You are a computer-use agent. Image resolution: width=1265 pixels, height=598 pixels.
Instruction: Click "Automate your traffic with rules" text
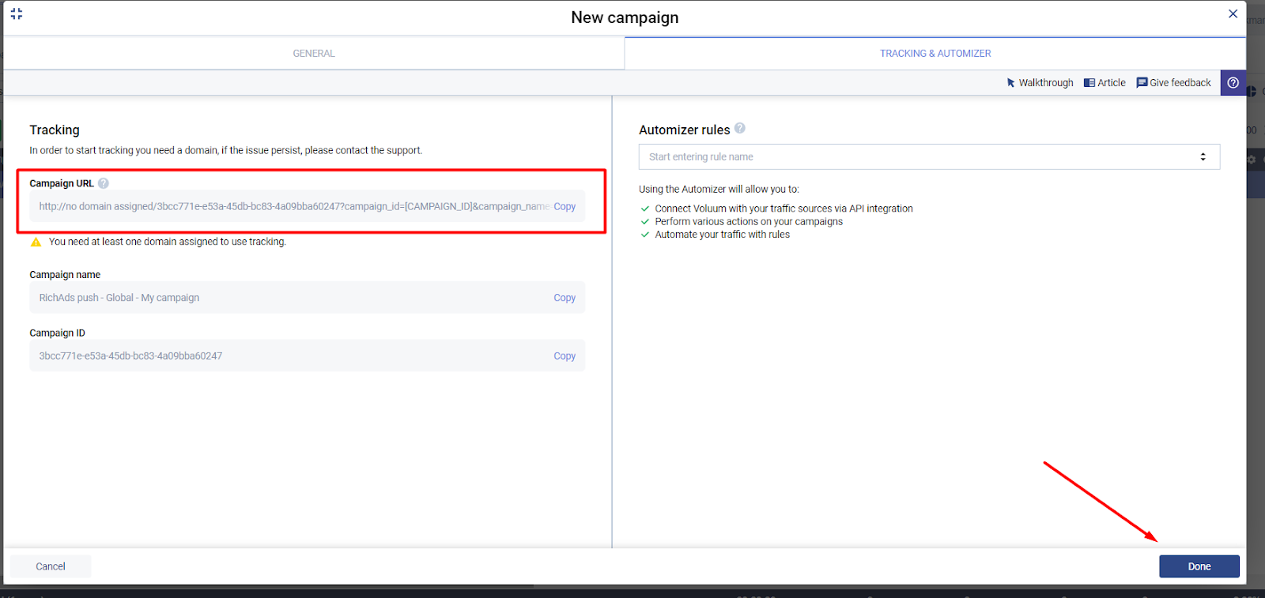click(x=723, y=235)
